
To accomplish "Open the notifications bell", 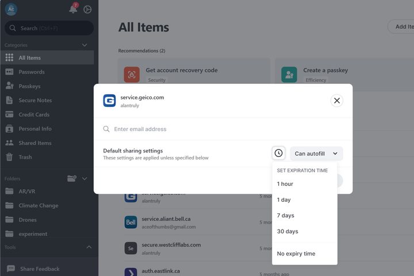I will pyautogui.click(x=74, y=8).
